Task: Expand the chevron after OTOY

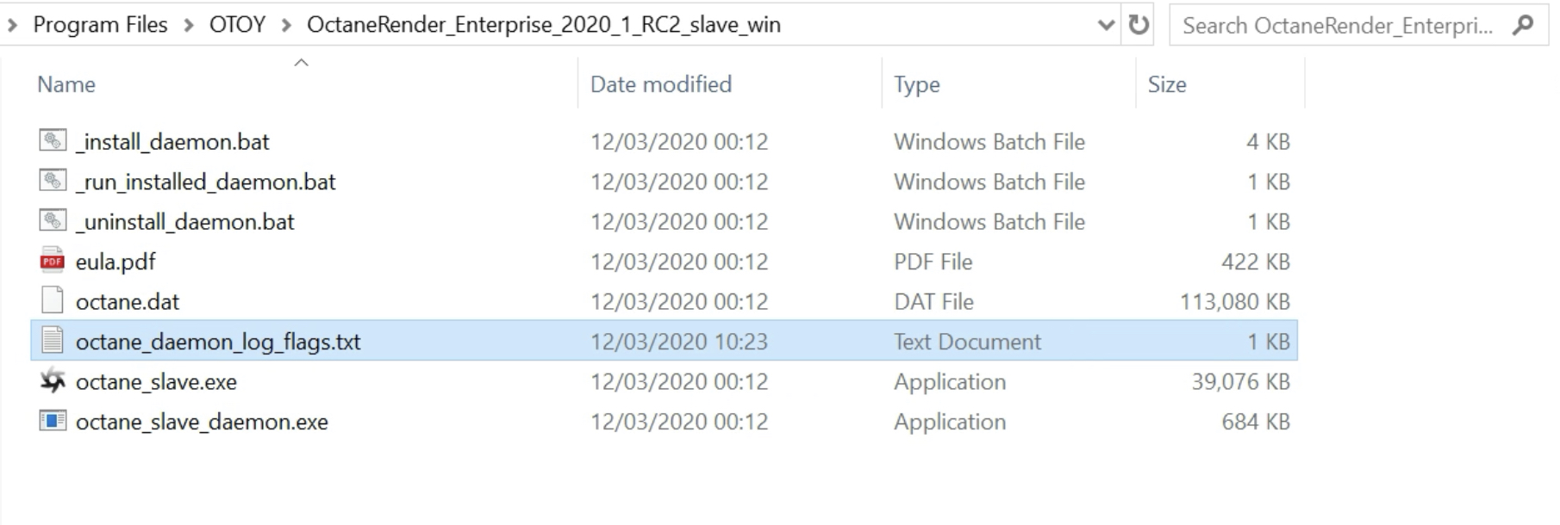Action: click(286, 25)
